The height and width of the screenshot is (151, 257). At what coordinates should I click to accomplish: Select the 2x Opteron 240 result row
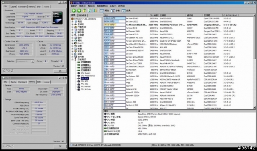pyautogui.click(x=178, y=76)
